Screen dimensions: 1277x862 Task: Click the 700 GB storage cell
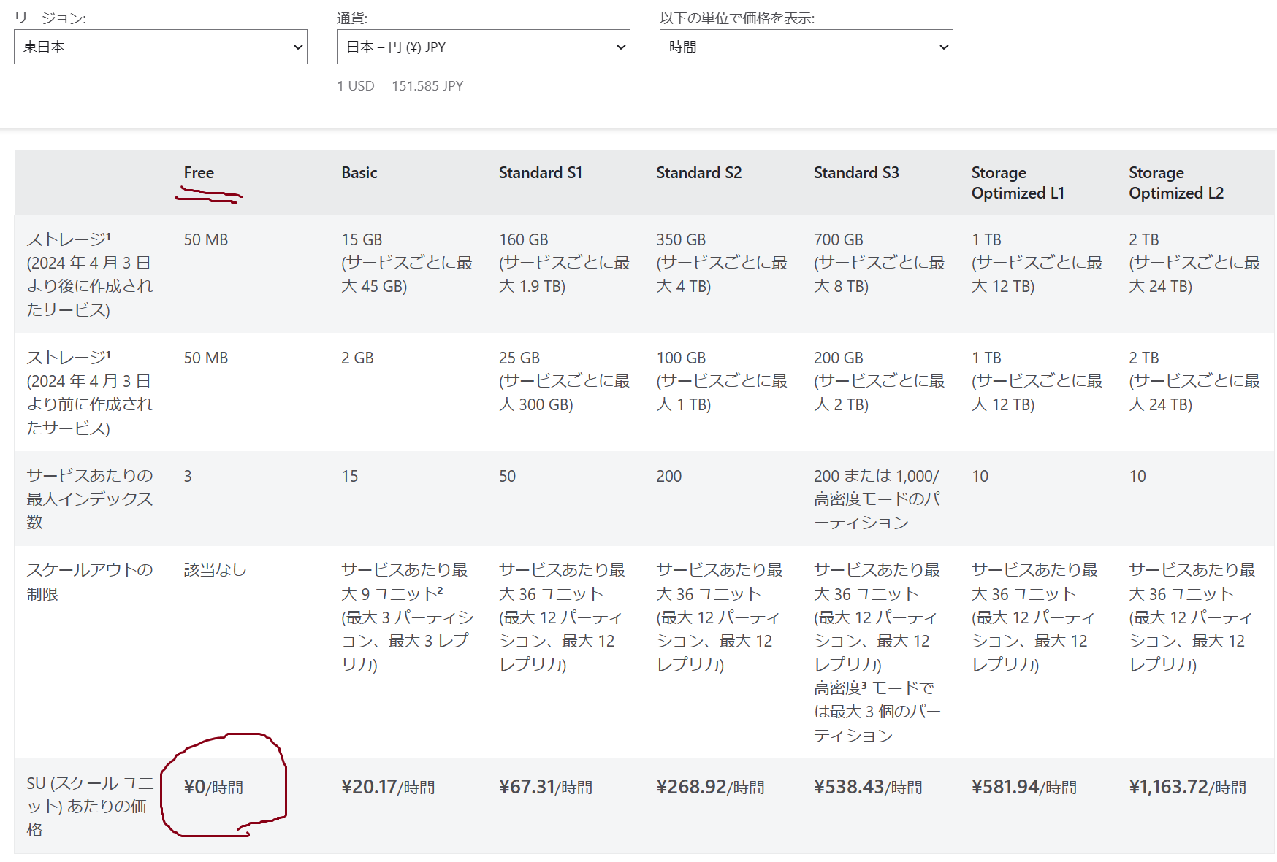(x=880, y=263)
